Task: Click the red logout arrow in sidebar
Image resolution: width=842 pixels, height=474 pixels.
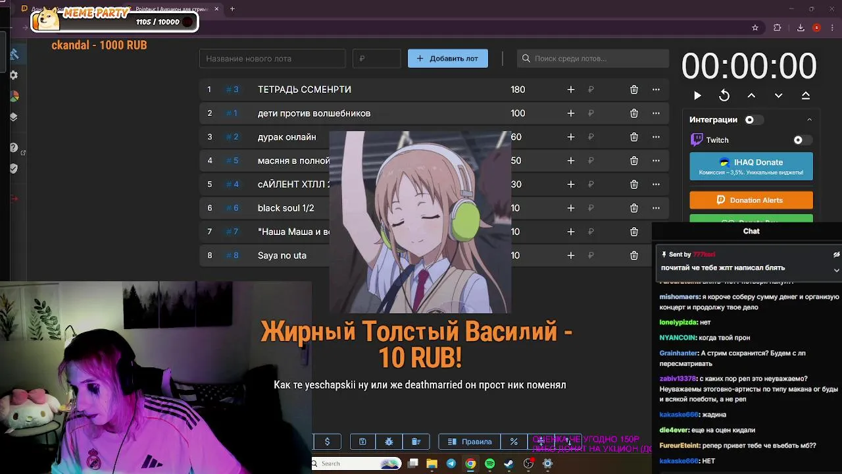Action: coord(14,199)
